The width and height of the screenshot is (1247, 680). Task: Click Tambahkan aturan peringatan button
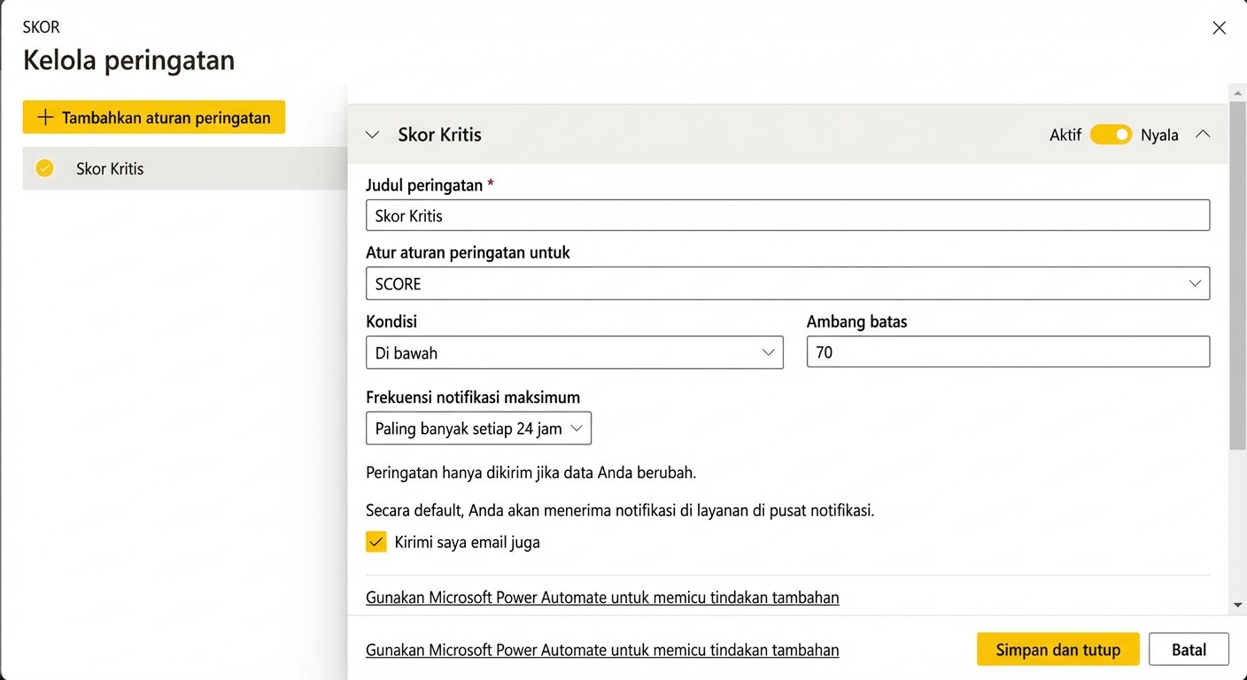point(154,117)
